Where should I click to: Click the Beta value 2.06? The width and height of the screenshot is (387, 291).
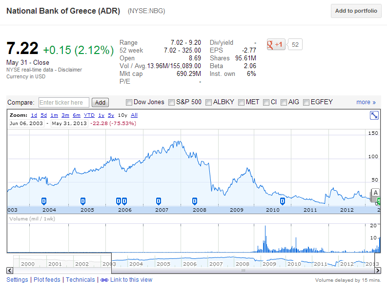click(x=250, y=66)
